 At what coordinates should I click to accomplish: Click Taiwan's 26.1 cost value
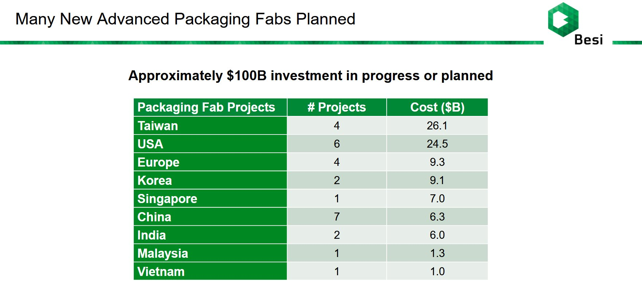437,126
